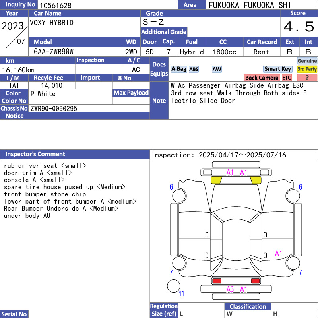This screenshot has width=318, height=318.
Task: Click the spare tire circle icon
Action: [x=173, y=286]
